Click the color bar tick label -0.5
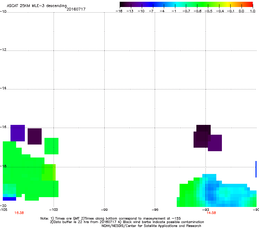The height and width of the screenshot is (228, 259). (x=209, y=11)
